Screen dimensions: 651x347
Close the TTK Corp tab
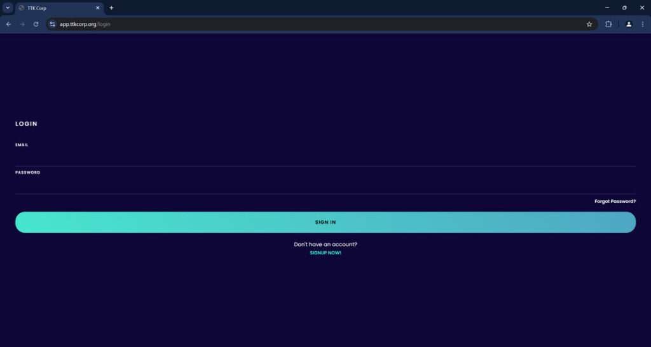click(98, 8)
